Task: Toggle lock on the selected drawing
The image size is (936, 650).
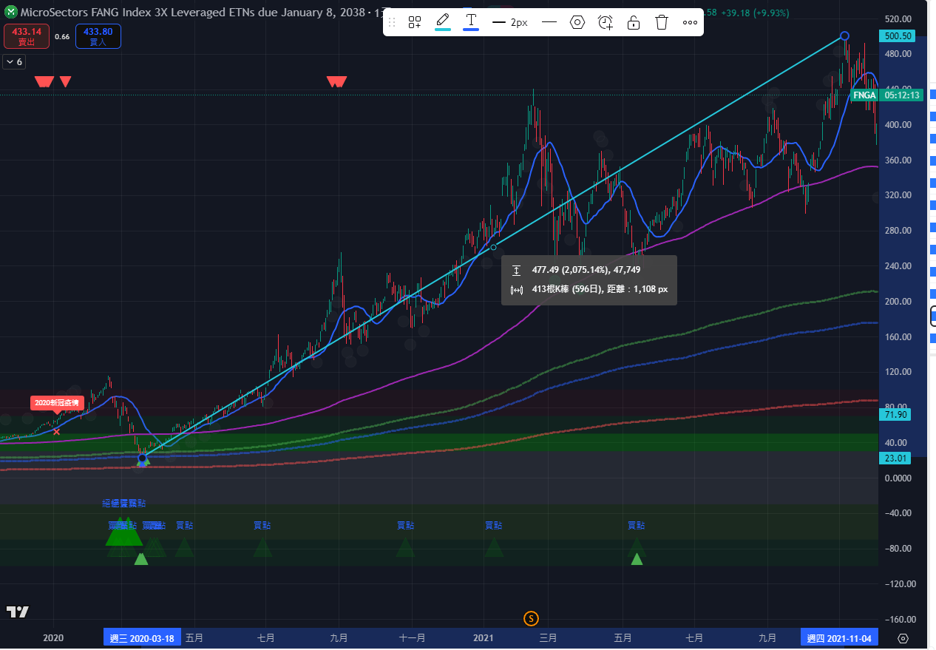Action: click(x=634, y=22)
